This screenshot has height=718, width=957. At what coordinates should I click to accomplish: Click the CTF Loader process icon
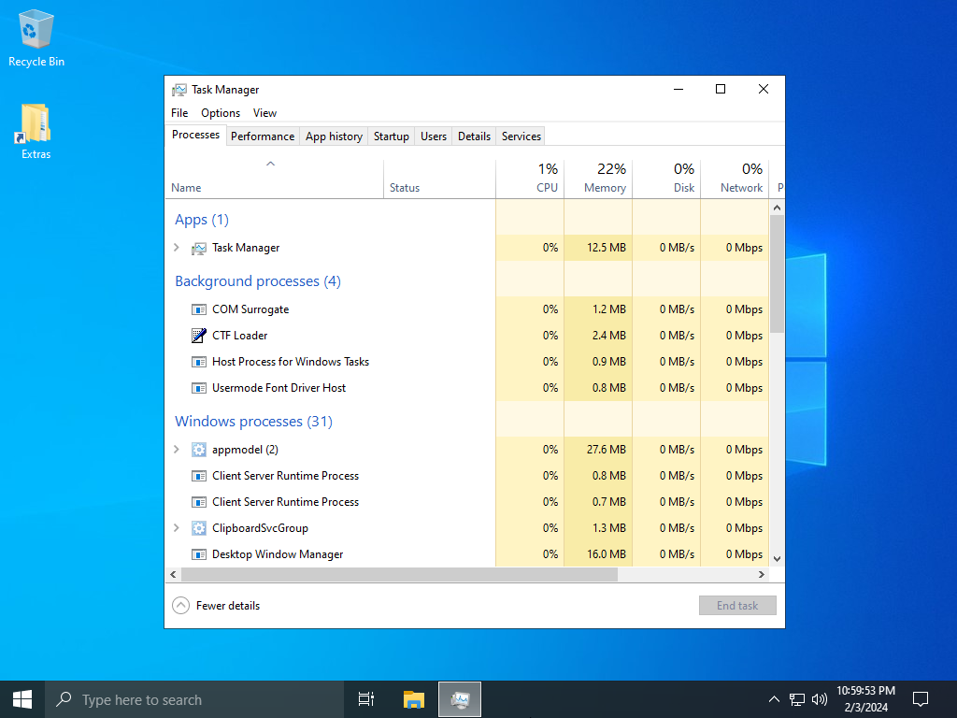[198, 336]
